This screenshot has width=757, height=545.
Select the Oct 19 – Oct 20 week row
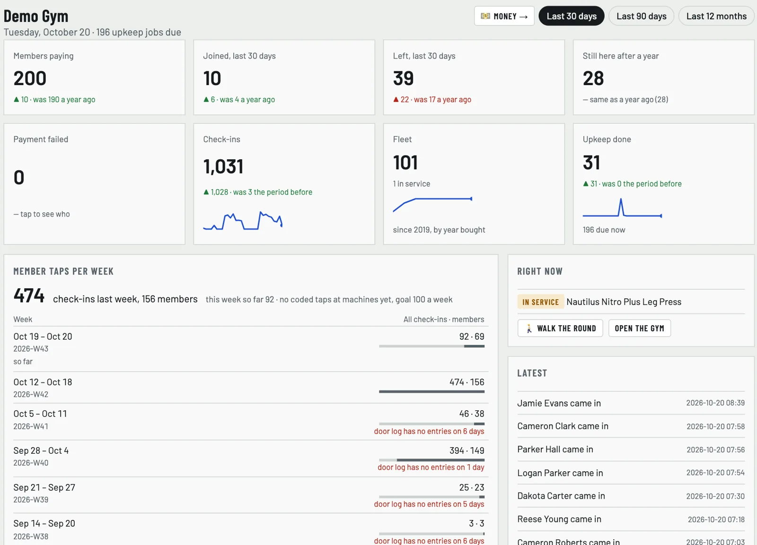[x=251, y=349]
